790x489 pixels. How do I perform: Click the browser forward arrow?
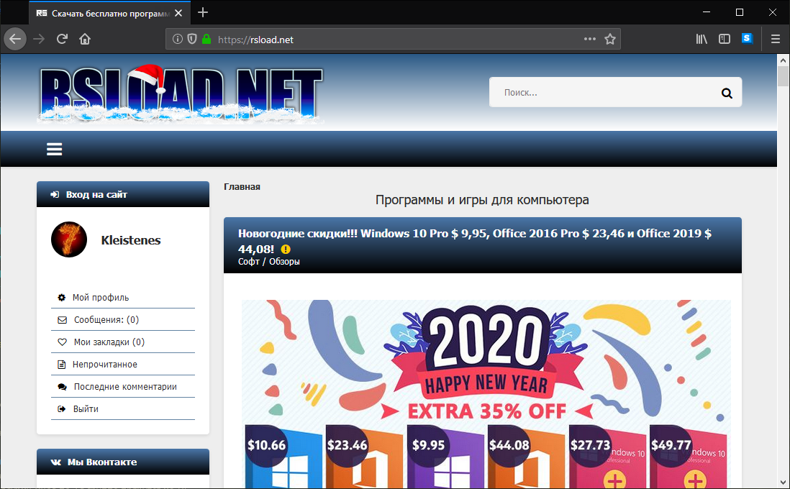click(x=39, y=39)
